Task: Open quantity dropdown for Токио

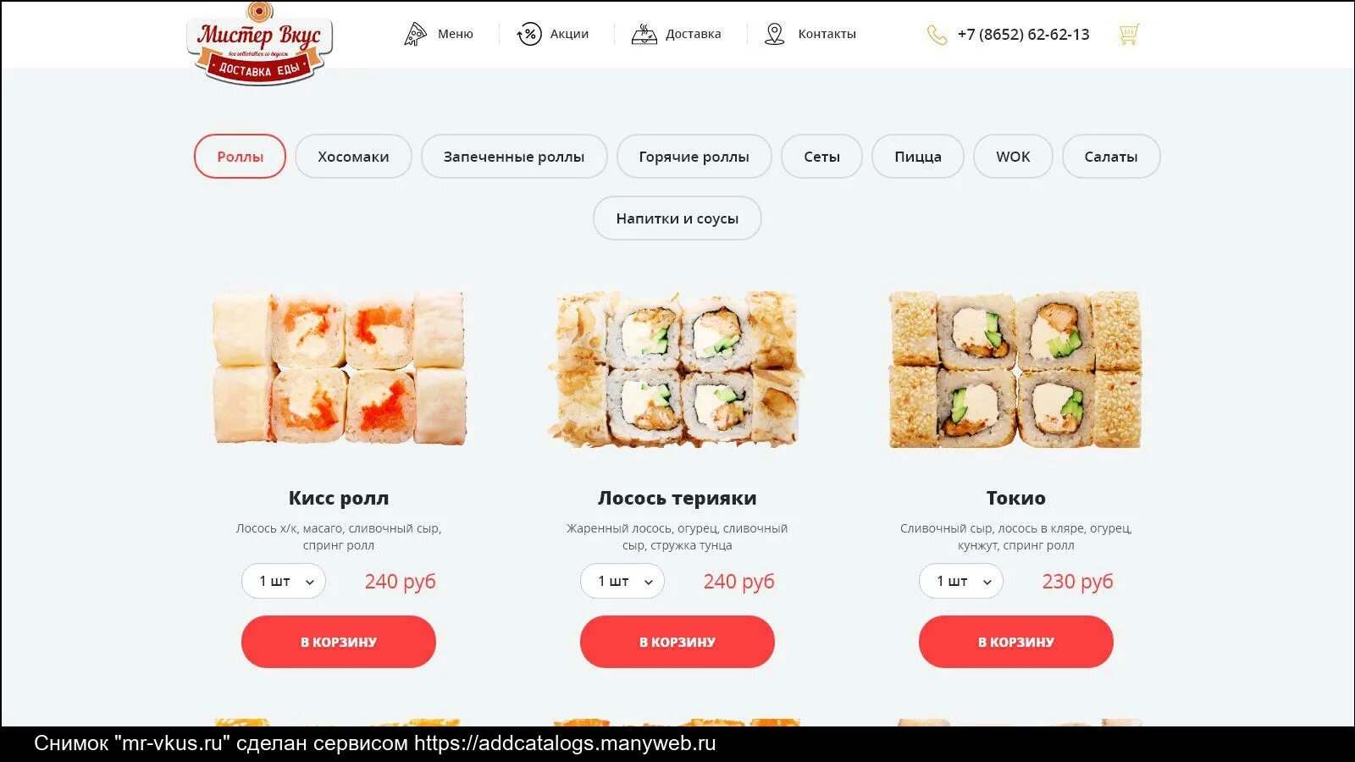Action: [x=961, y=581]
